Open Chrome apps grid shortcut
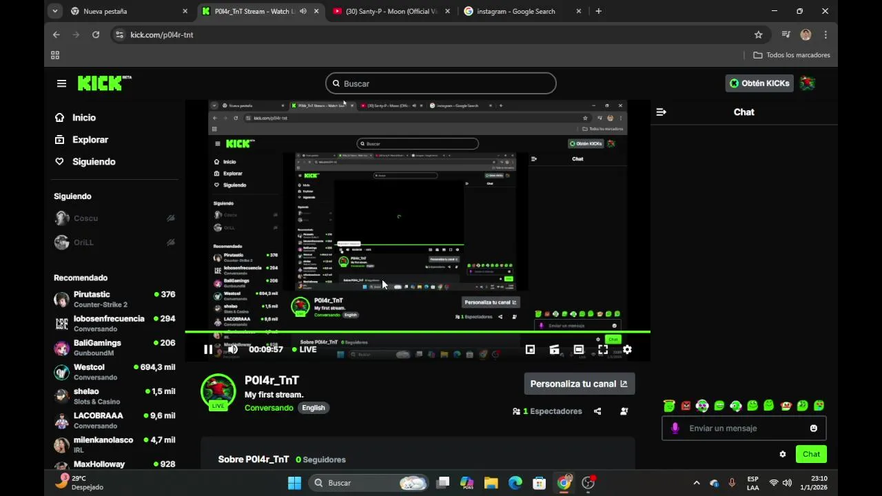Viewport: 882px width, 496px height. pos(55,55)
